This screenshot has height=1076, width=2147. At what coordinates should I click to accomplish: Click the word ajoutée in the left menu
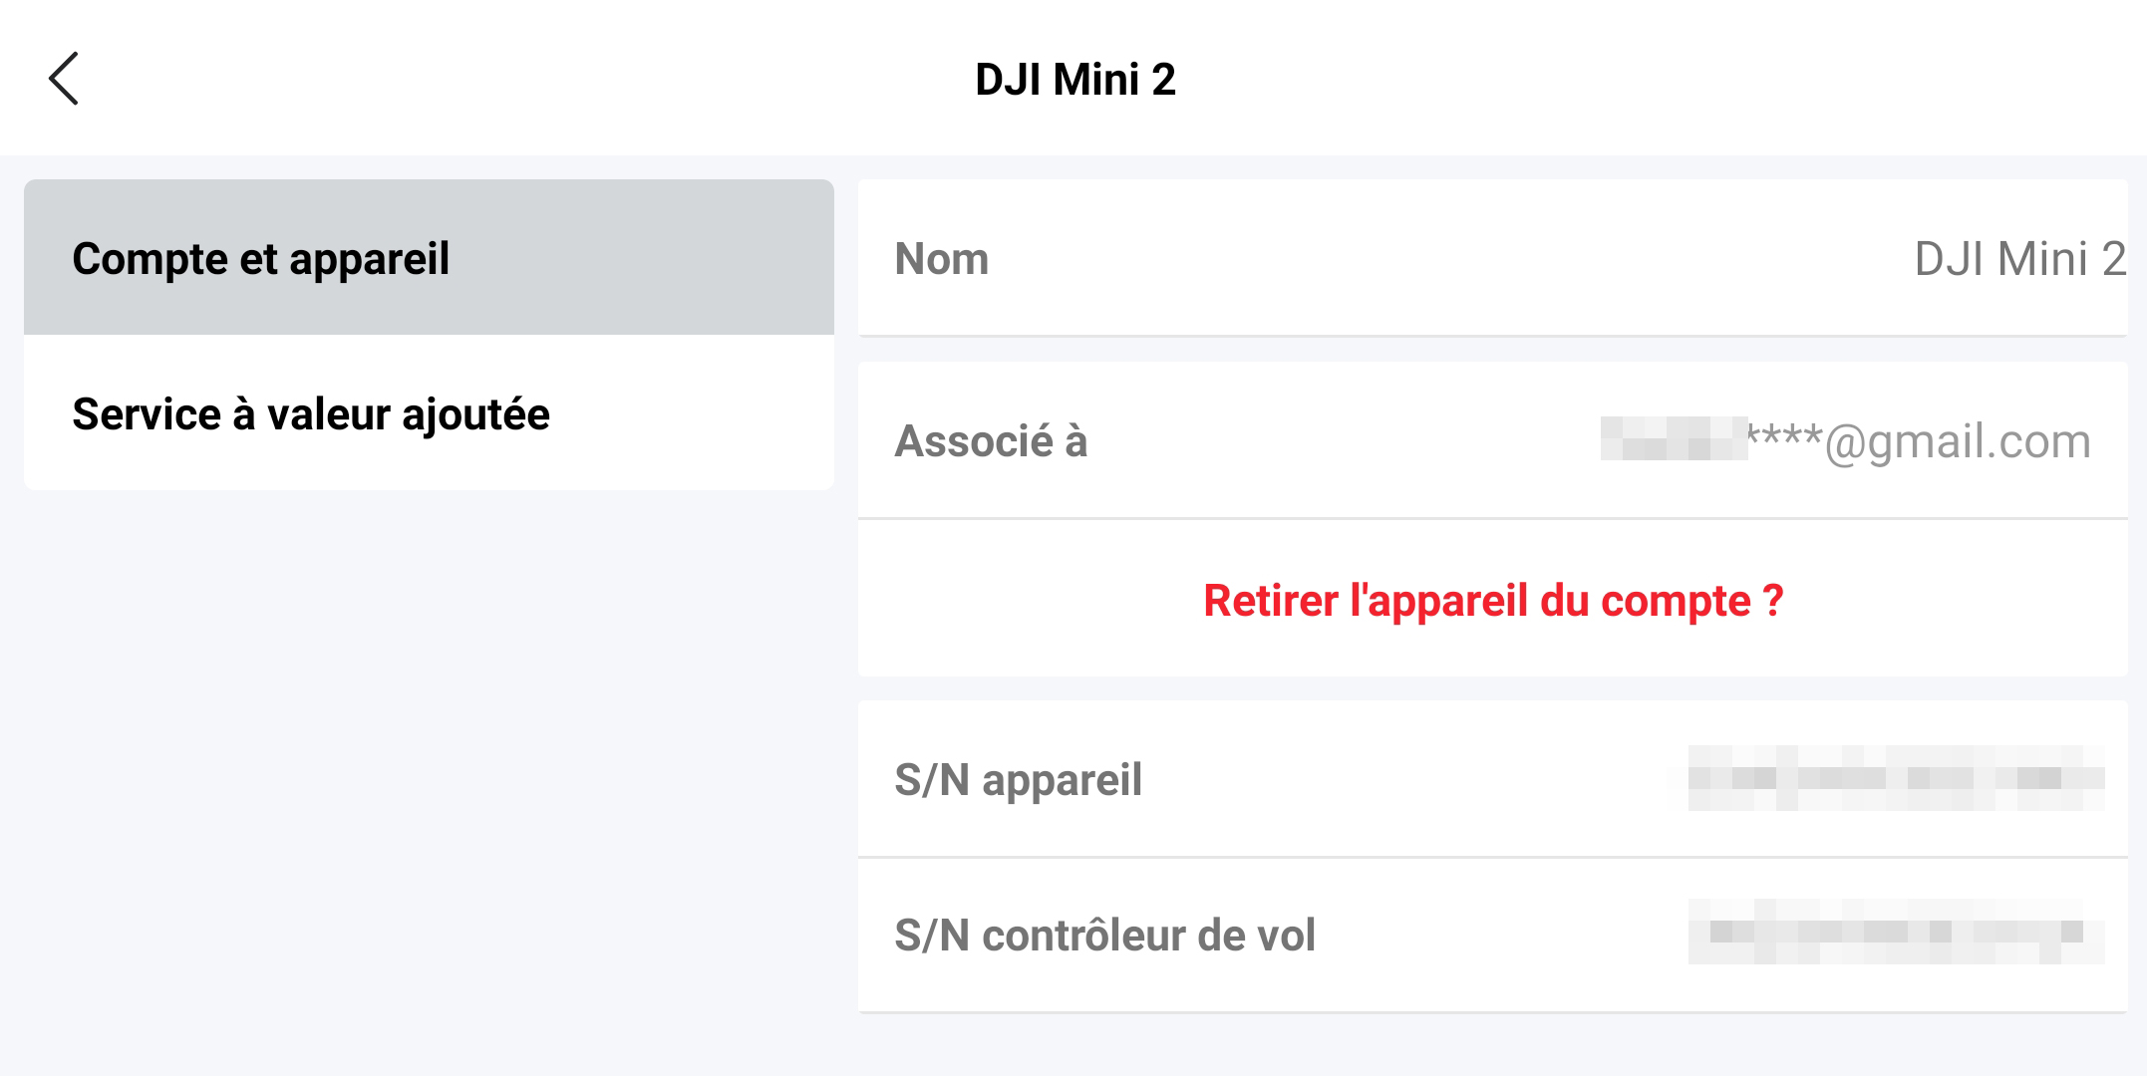point(475,415)
